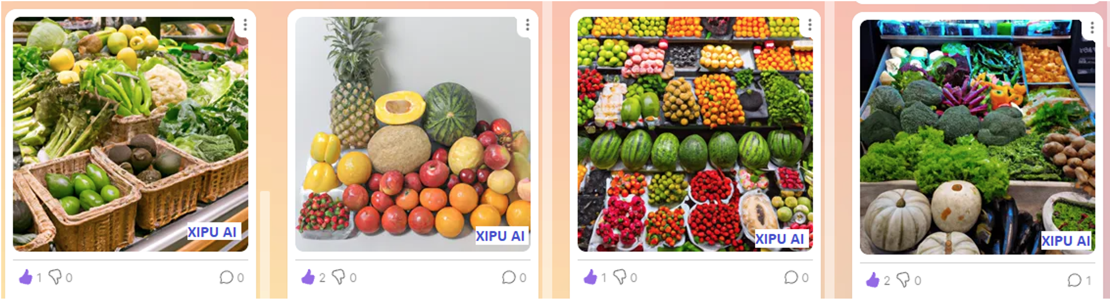Image resolution: width=1110 pixels, height=301 pixels.
Task: Open options menu on watermelon stall card
Action: (810, 25)
